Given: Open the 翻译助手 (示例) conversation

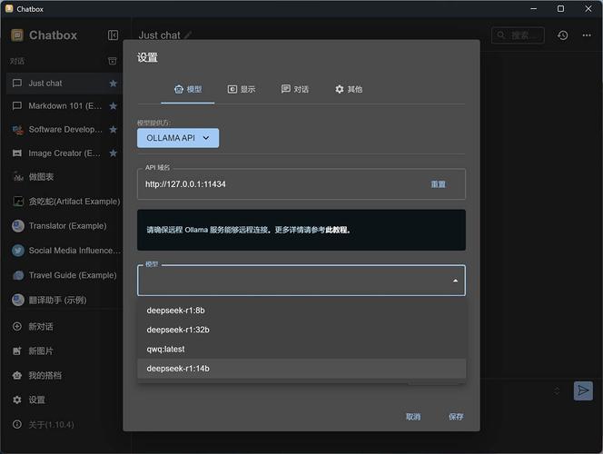Looking at the screenshot, I should click(x=64, y=300).
